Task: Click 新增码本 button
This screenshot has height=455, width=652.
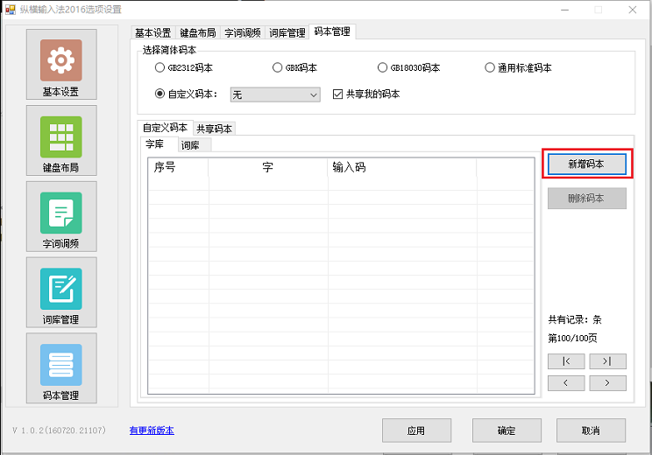Action: [586, 164]
